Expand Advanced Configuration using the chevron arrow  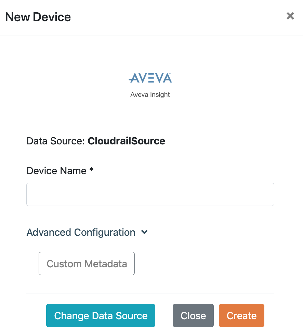(x=144, y=232)
